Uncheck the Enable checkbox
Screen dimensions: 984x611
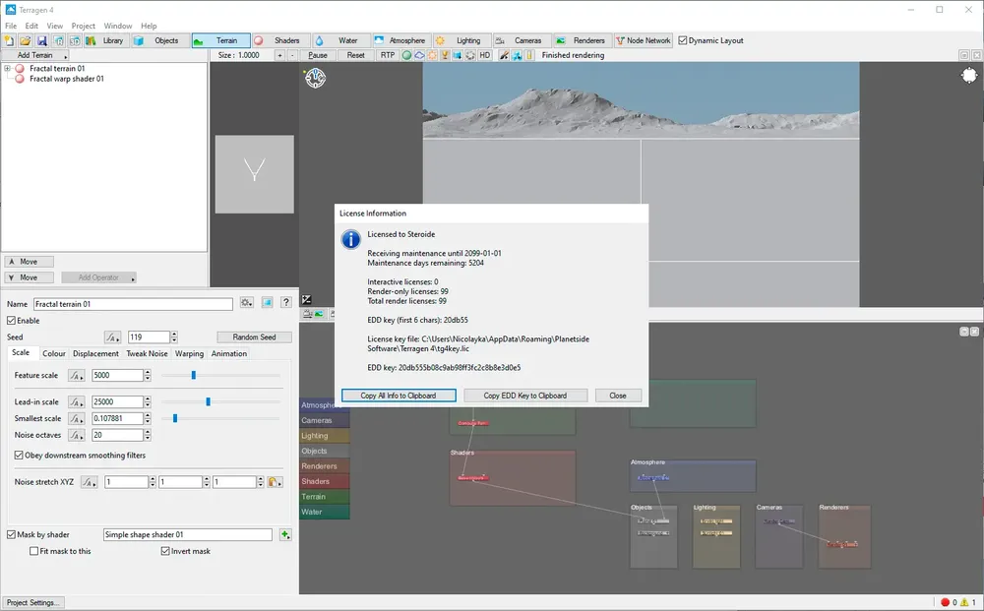point(11,321)
